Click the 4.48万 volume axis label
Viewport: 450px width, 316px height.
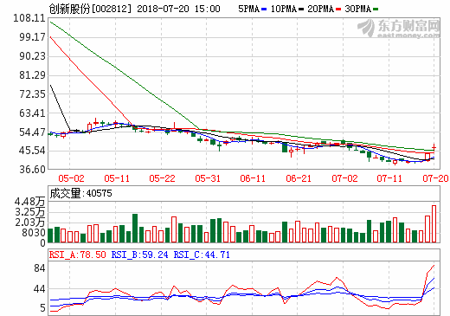[x=30, y=202]
